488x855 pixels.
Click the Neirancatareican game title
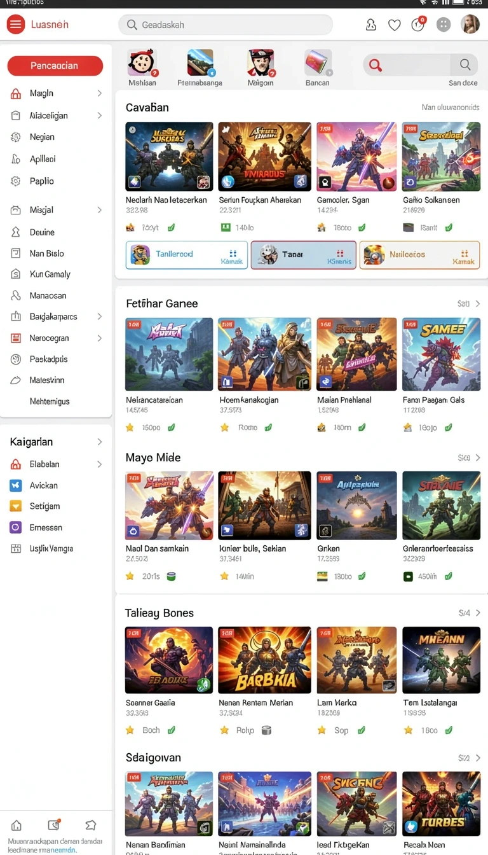[x=154, y=400]
